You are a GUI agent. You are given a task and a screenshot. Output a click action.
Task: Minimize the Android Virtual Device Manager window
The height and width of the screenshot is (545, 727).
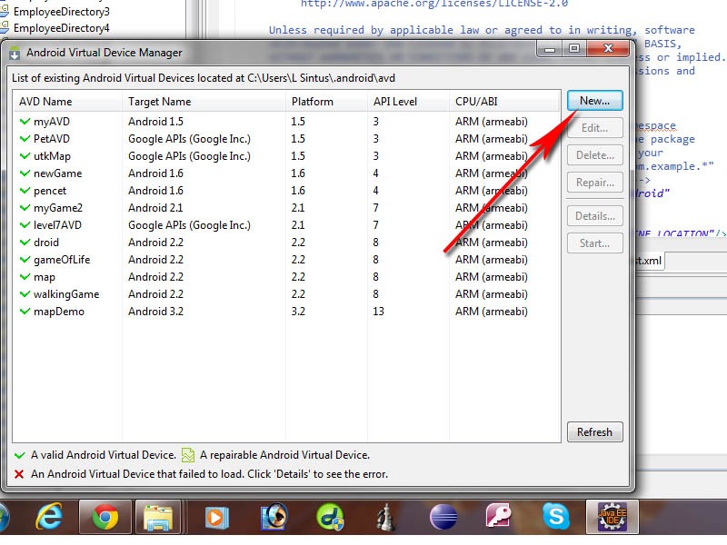pyautogui.click(x=550, y=49)
